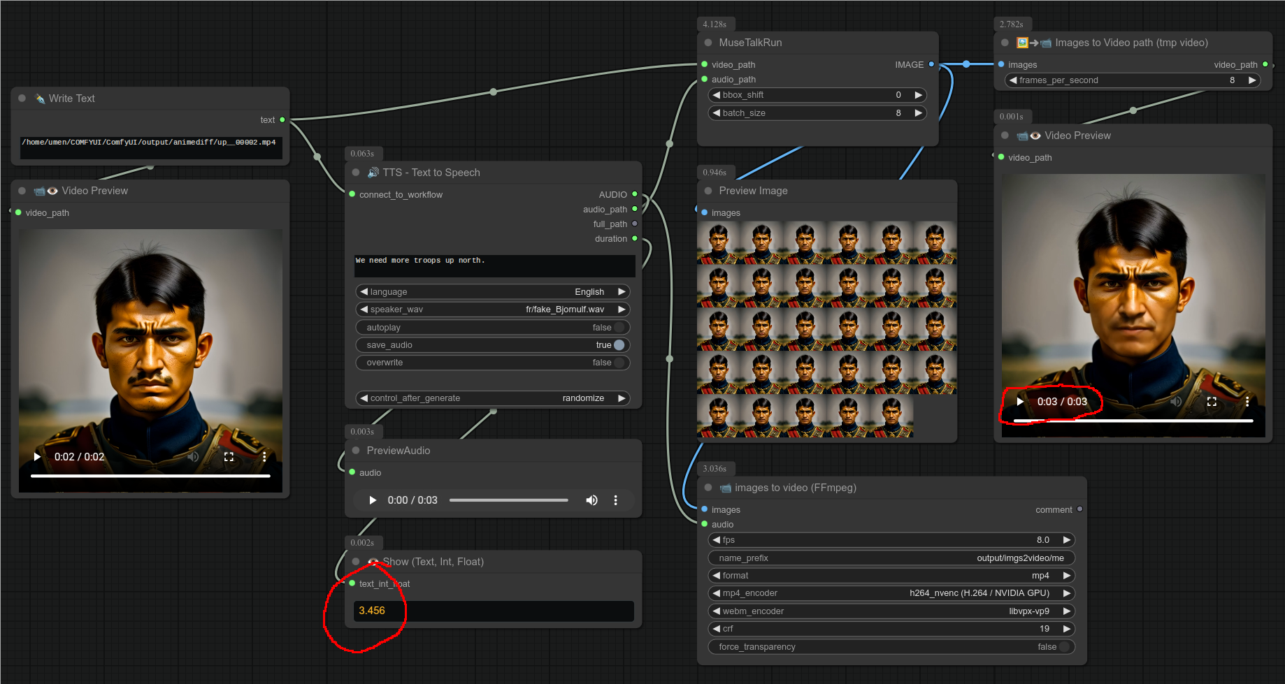Enable the force_transparency toggle
1285x684 pixels.
(x=1063, y=647)
